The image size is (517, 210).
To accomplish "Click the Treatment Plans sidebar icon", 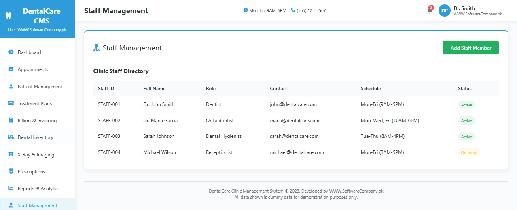I will (11, 104).
